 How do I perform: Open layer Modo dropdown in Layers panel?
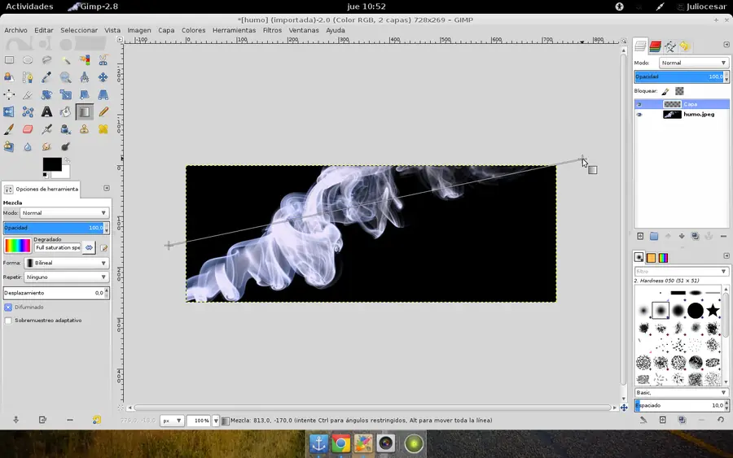pyautogui.click(x=692, y=63)
